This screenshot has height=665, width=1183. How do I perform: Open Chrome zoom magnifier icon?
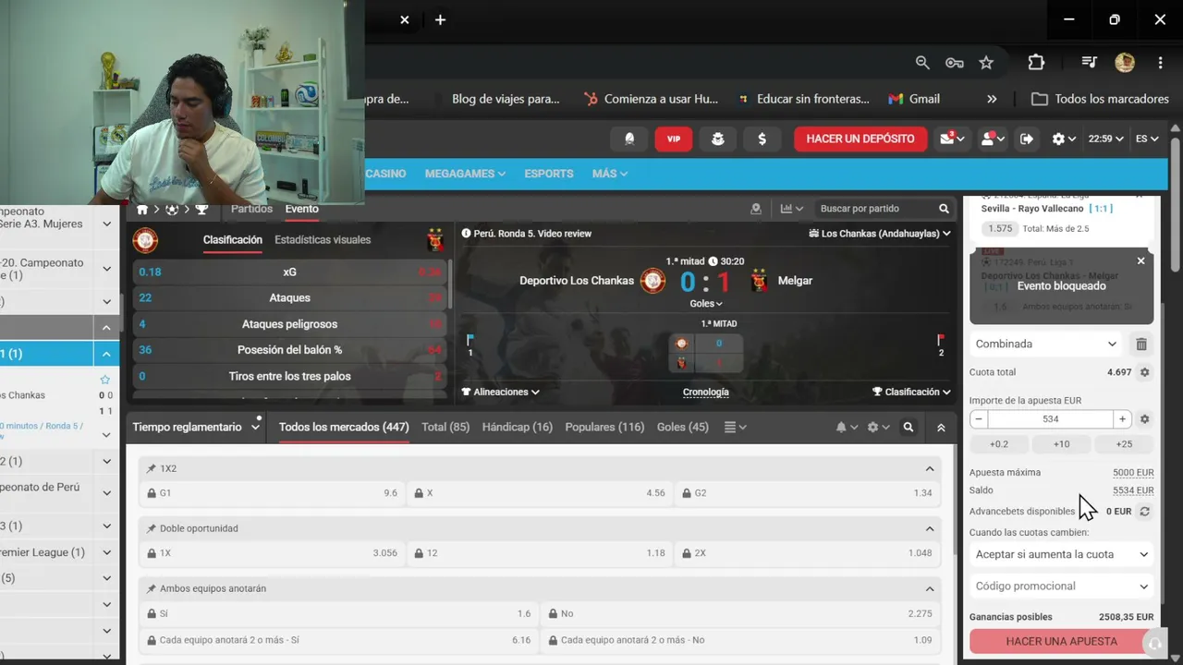tap(922, 63)
